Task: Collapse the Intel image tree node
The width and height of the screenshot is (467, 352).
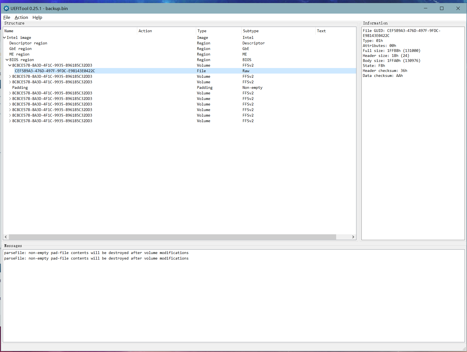Action: click(x=4, y=37)
